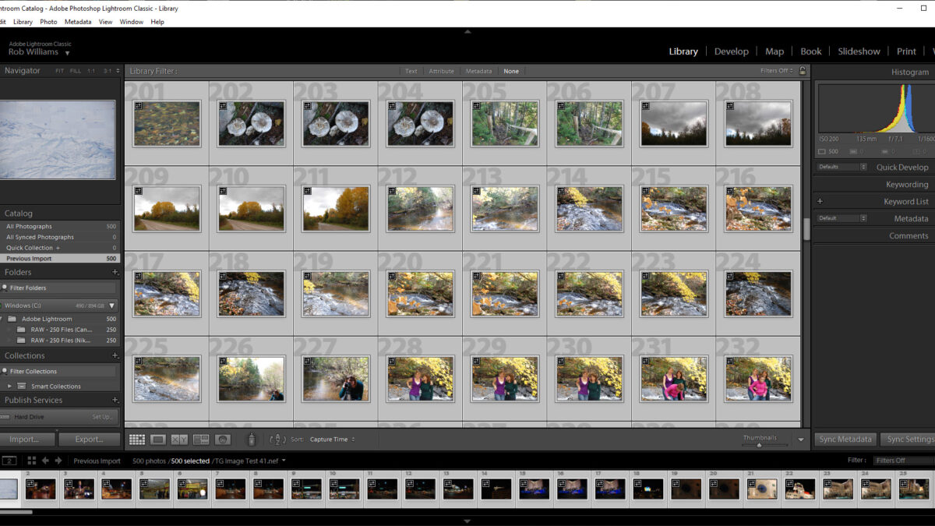Hide the filmstrip with the bottom arrow
The height and width of the screenshot is (526, 935).
coord(467,521)
